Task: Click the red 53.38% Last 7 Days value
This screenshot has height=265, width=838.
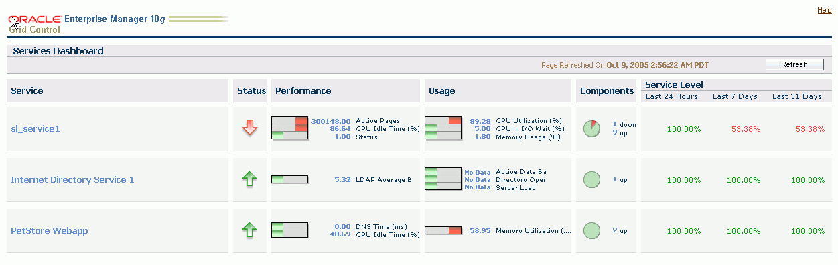Action: coord(746,129)
